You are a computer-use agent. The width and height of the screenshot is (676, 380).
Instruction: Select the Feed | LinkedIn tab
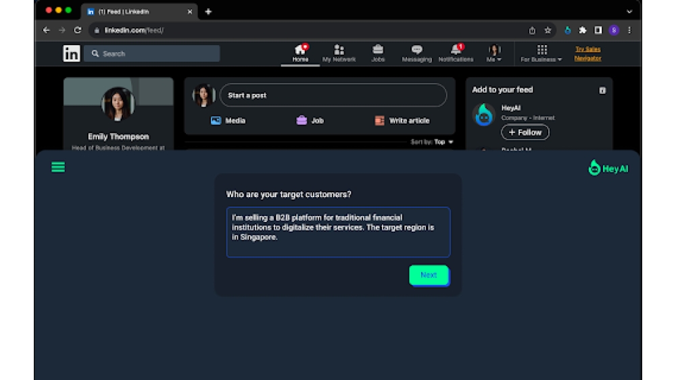(x=139, y=11)
